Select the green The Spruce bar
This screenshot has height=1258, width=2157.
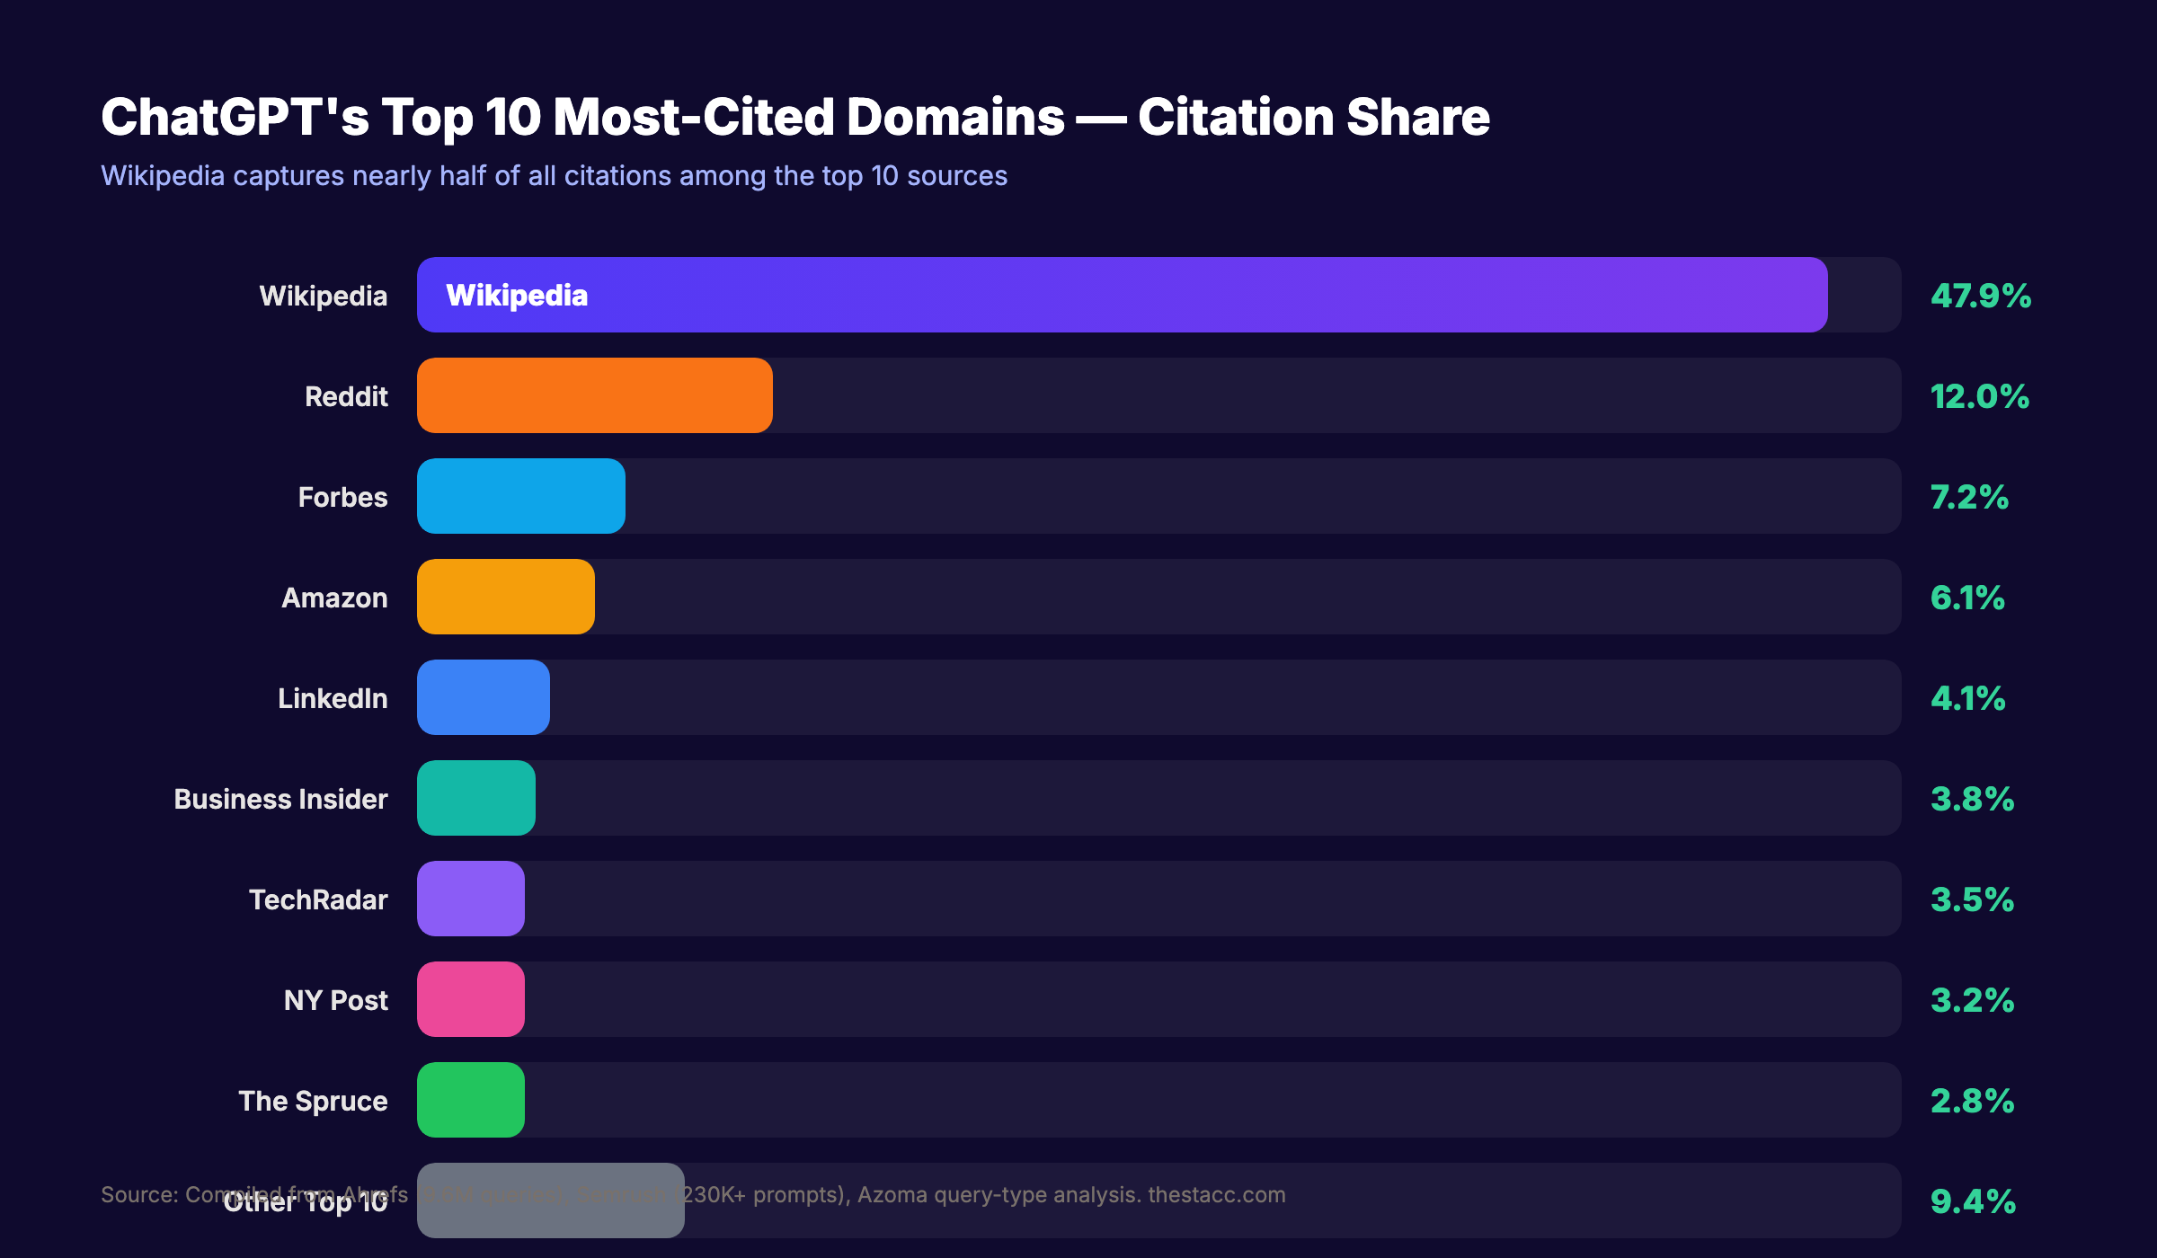469,1099
